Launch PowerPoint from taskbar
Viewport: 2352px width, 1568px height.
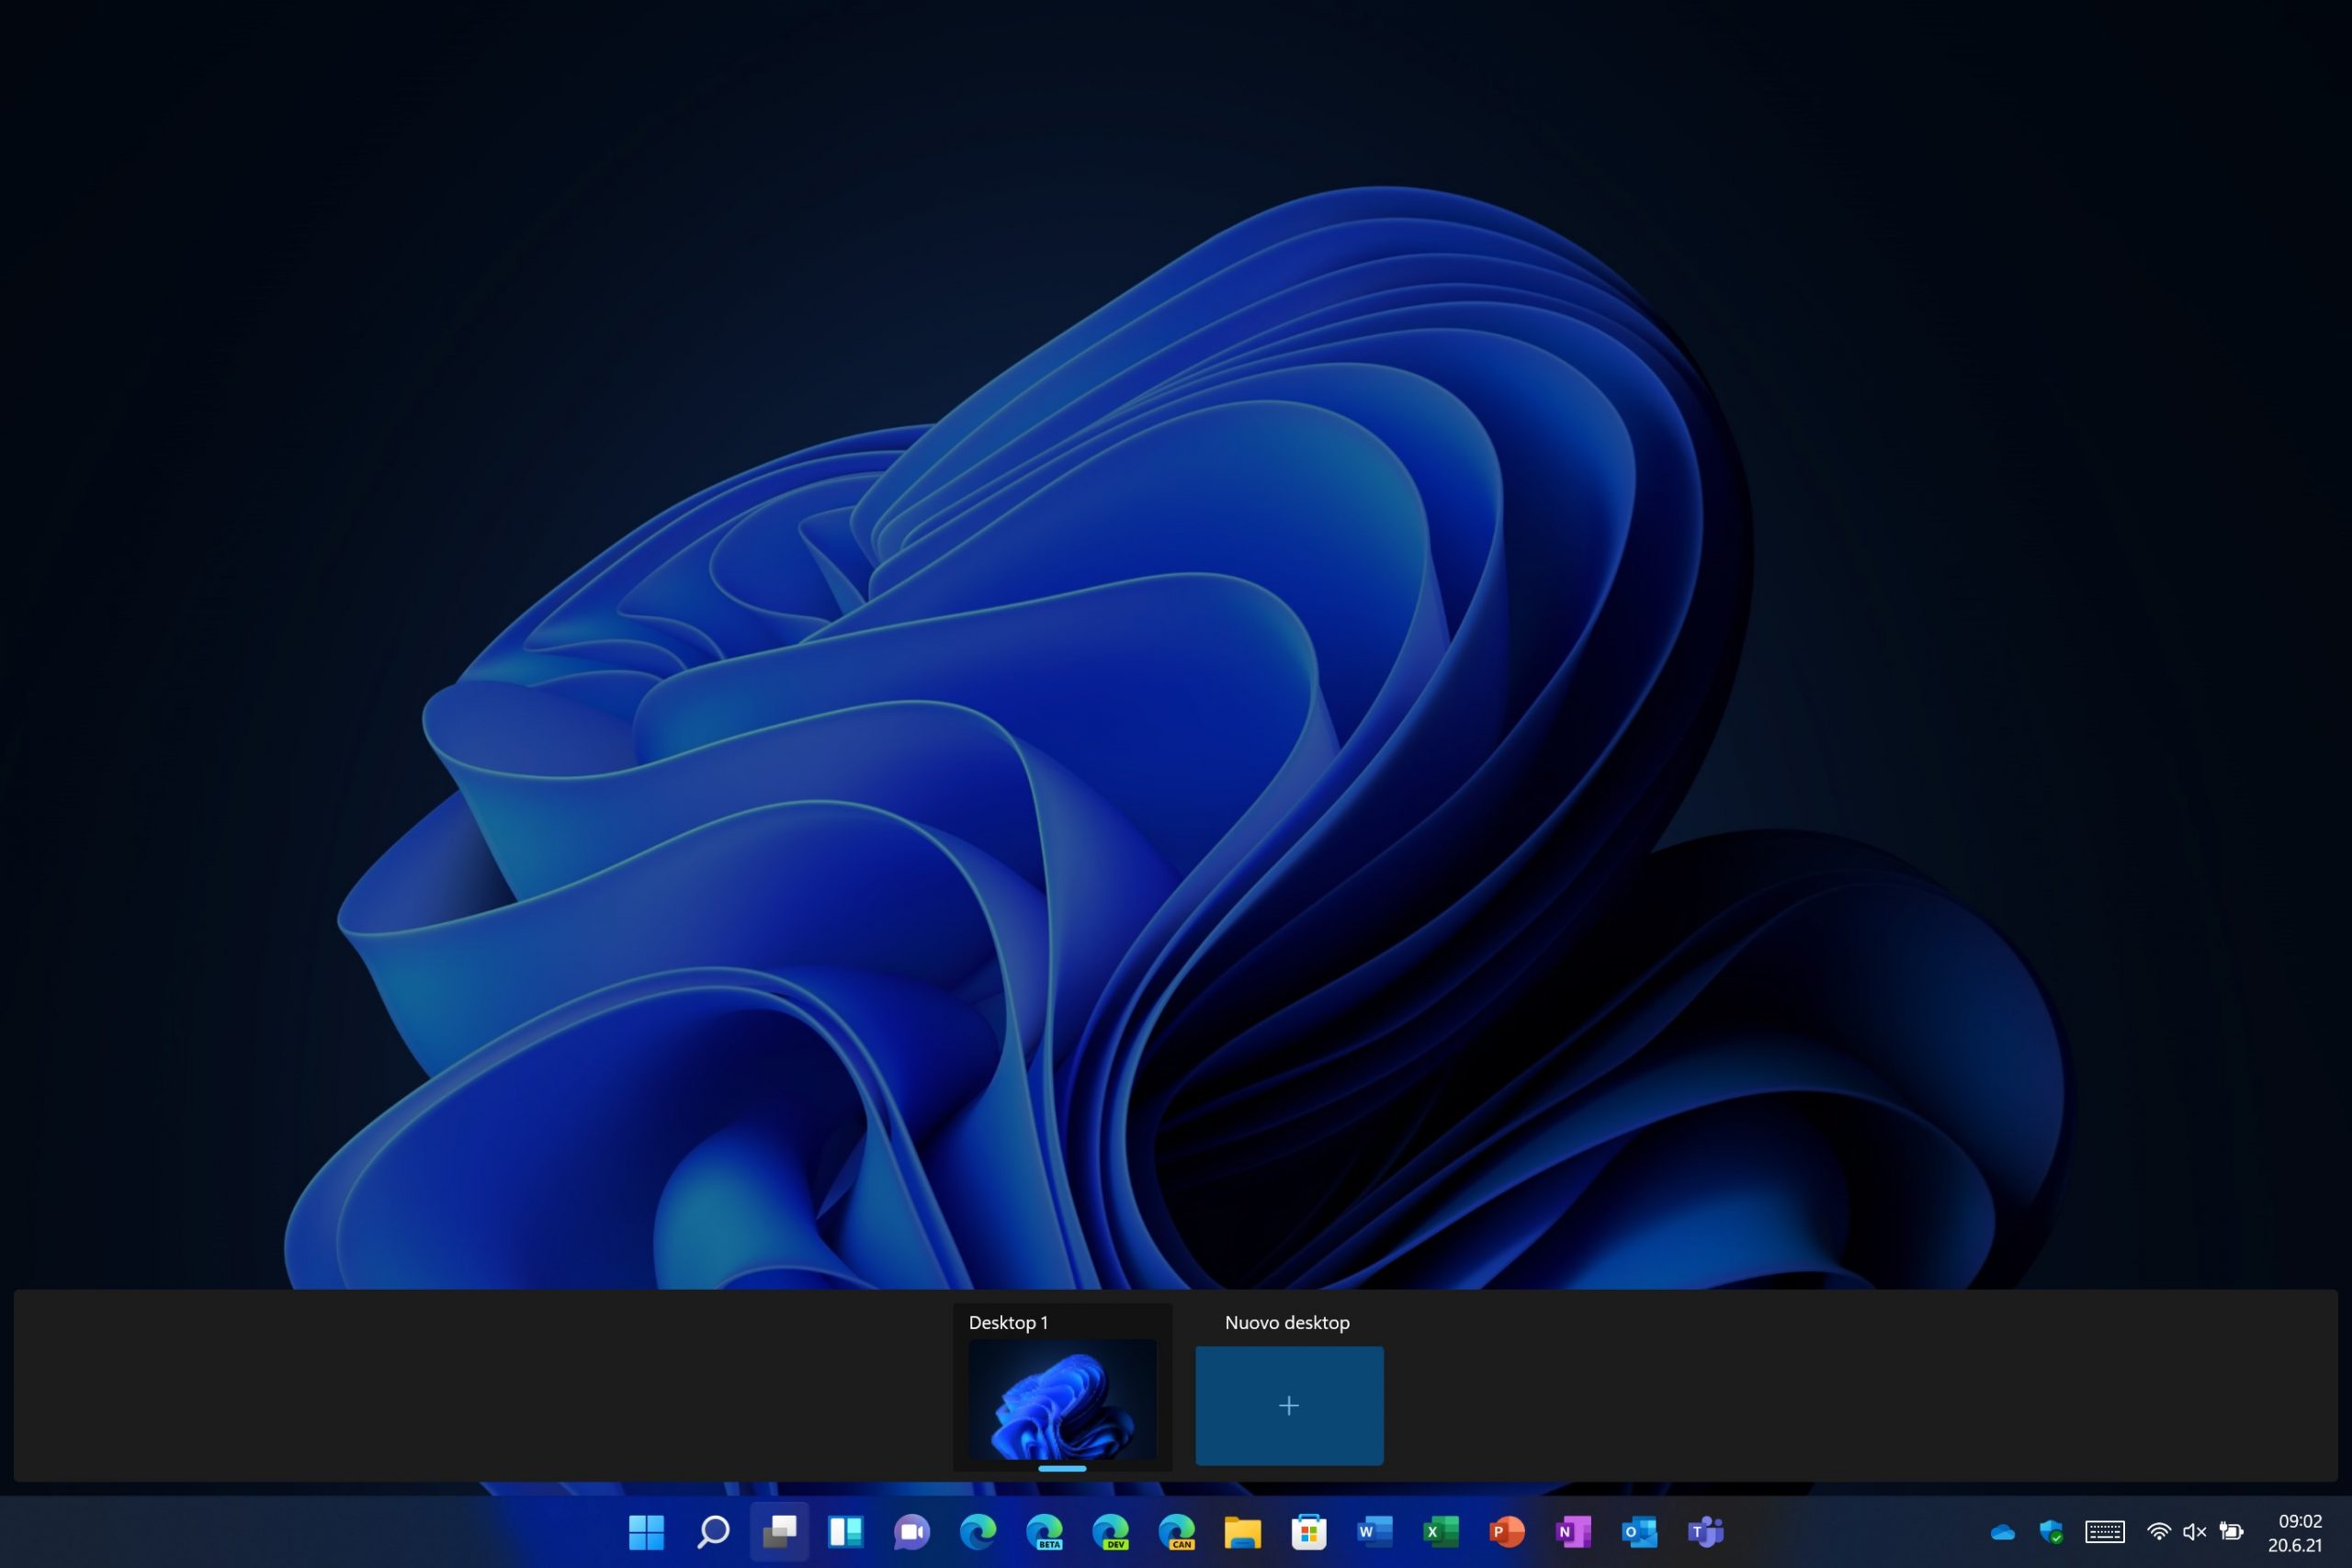(x=1506, y=1531)
